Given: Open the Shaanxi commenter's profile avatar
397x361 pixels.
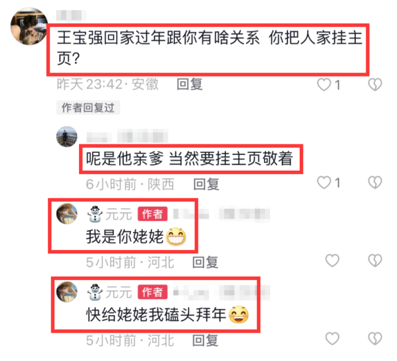Looking at the screenshot, I should [67, 136].
